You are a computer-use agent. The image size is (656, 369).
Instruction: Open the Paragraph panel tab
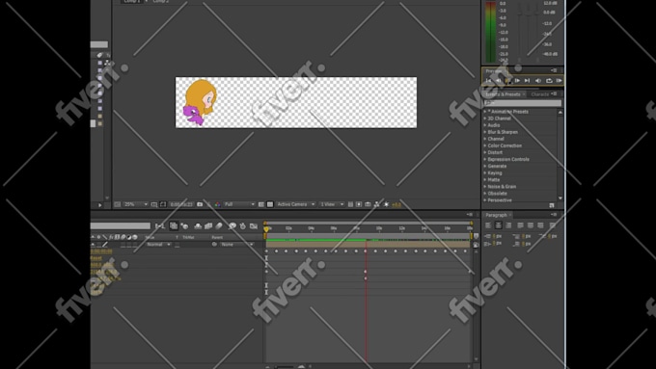496,215
